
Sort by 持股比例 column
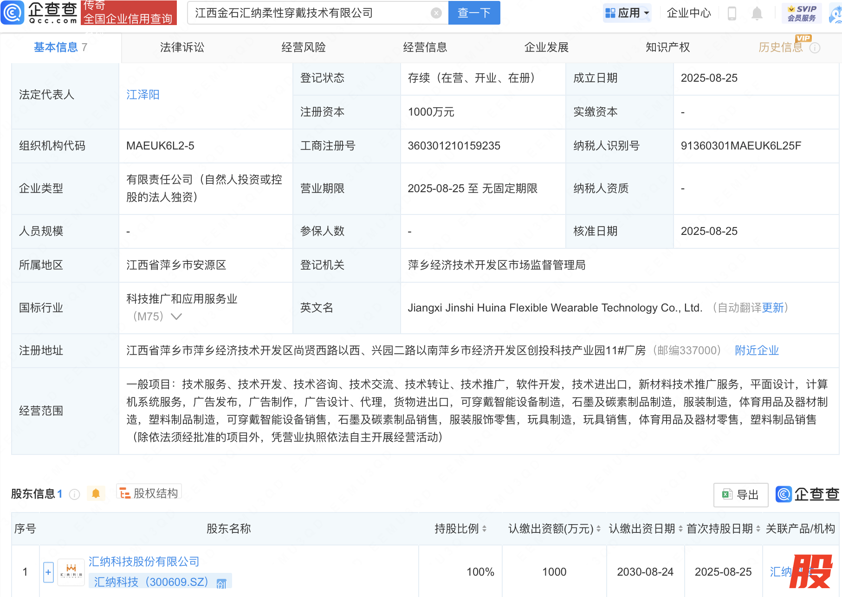click(x=484, y=529)
